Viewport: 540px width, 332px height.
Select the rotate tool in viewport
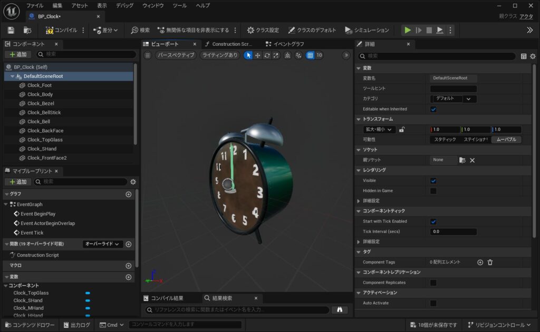tap(267, 55)
